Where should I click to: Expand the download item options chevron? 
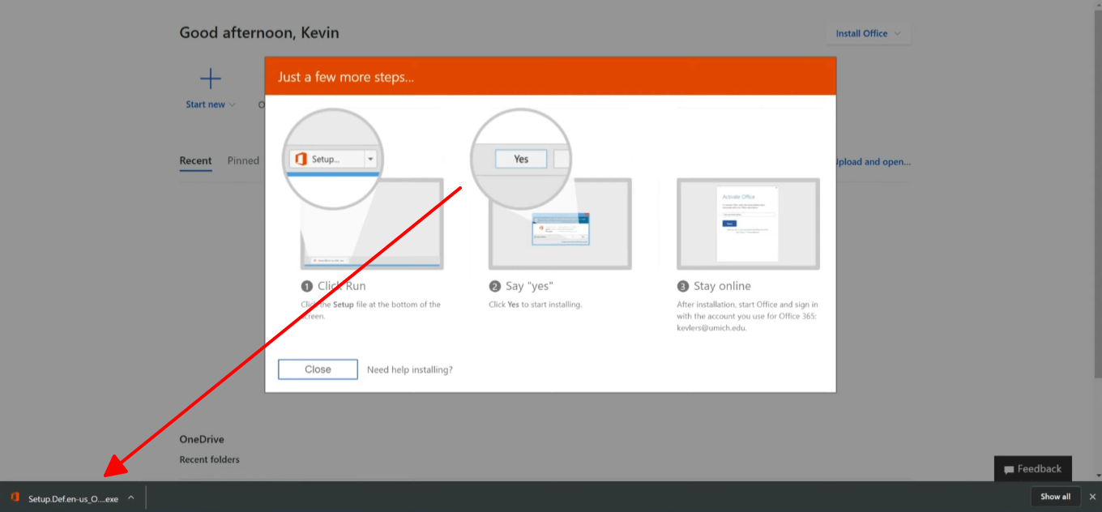pos(131,497)
